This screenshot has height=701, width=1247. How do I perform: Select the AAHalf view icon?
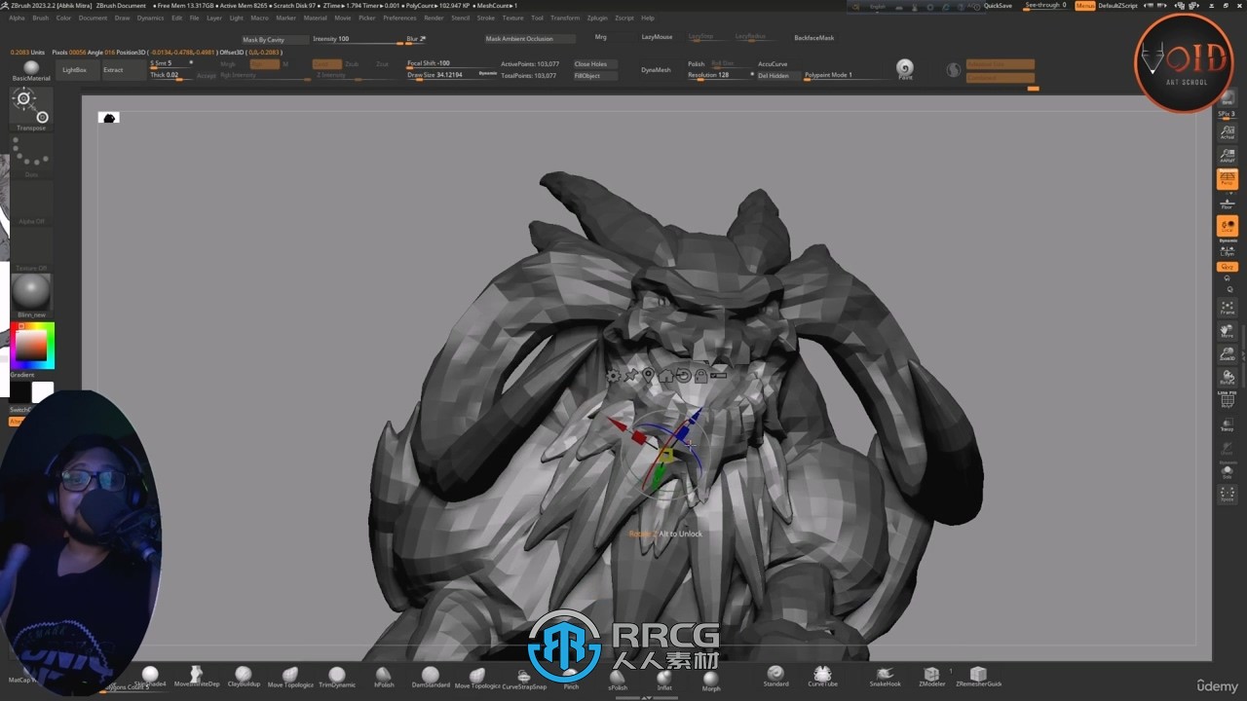1228,155
